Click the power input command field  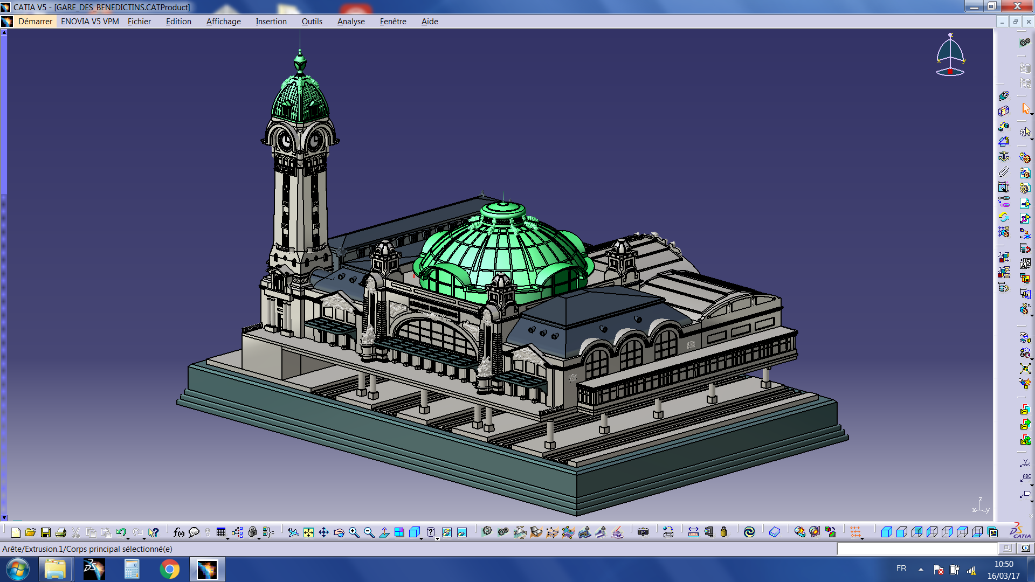pos(917,549)
